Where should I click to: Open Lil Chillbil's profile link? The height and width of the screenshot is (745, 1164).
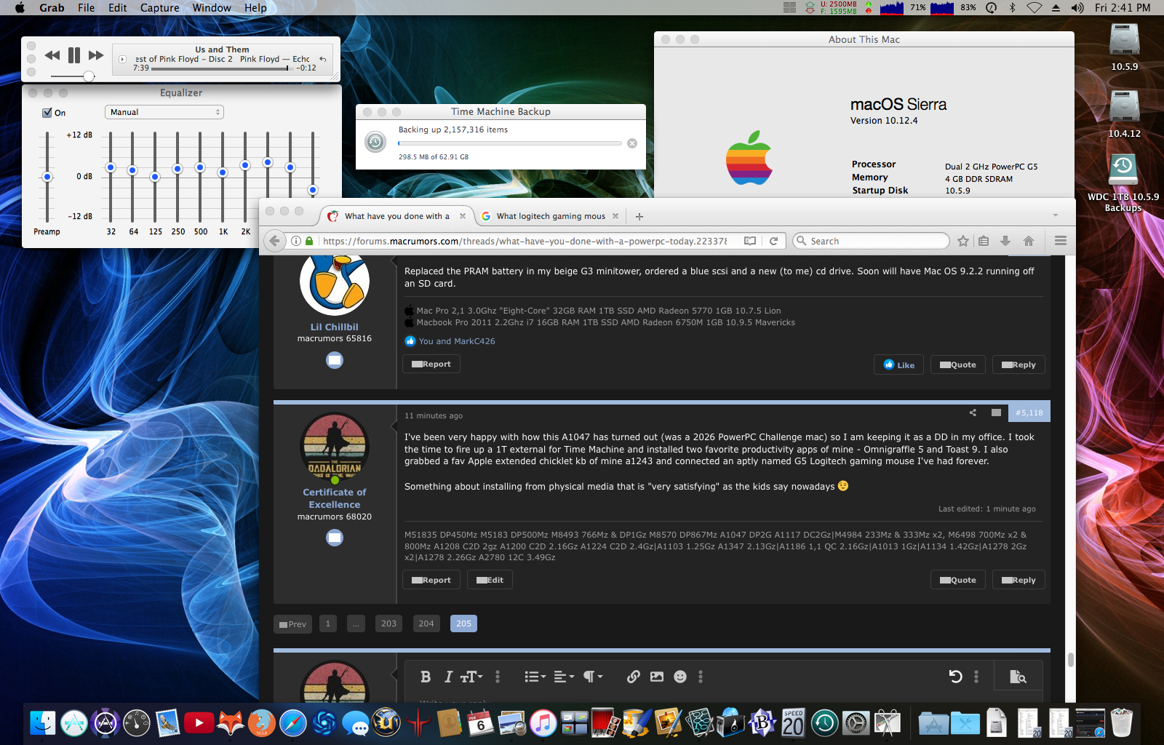[335, 327]
